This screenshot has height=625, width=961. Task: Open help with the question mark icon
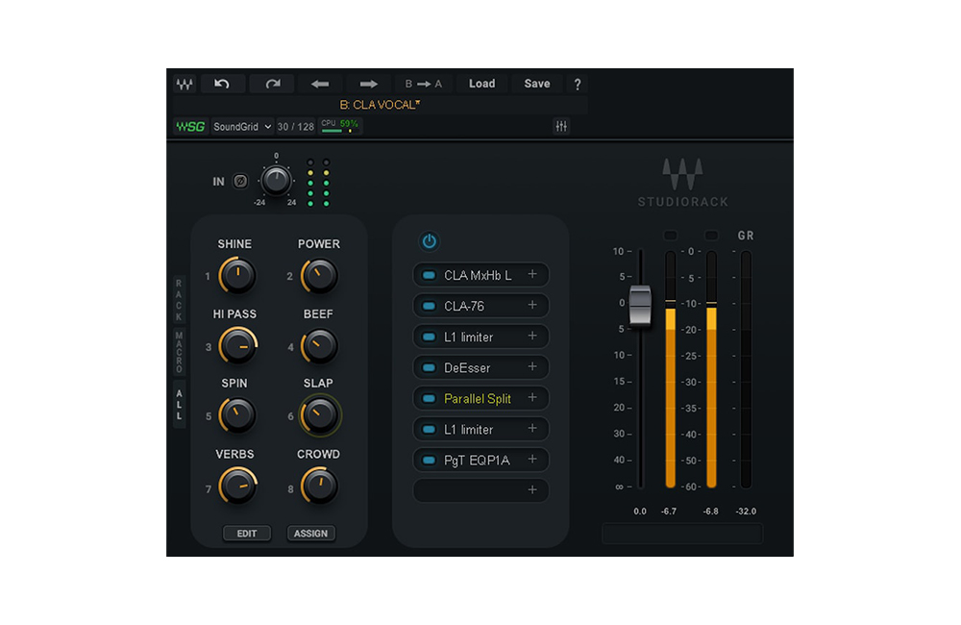578,85
